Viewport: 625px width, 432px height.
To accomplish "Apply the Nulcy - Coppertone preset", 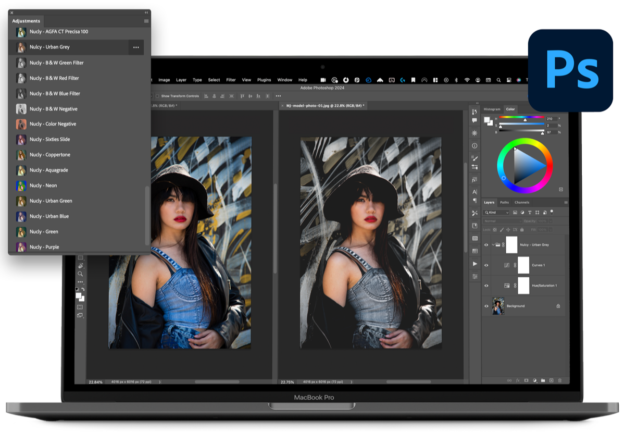I will (x=49, y=155).
